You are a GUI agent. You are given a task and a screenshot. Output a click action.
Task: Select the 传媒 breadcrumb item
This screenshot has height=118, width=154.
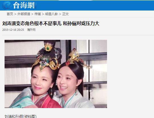click(x=38, y=14)
